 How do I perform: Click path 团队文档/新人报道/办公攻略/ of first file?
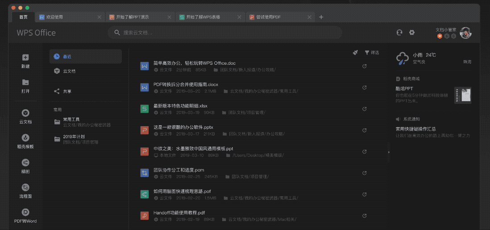[248, 70]
